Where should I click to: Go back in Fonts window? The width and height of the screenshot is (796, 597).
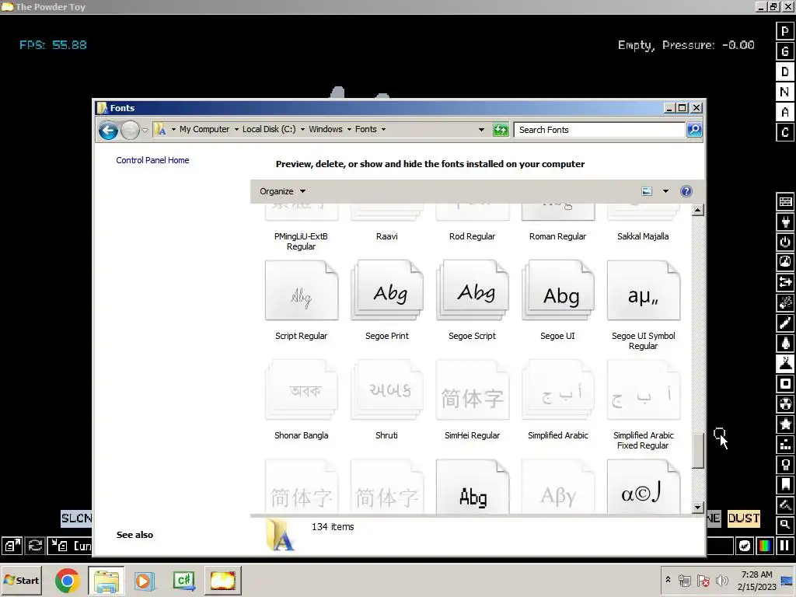[x=108, y=130]
